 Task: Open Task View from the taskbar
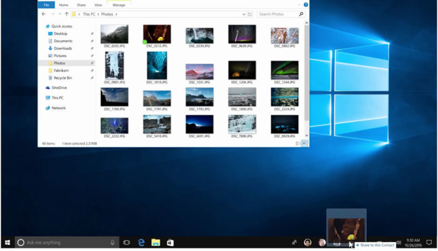point(127,243)
